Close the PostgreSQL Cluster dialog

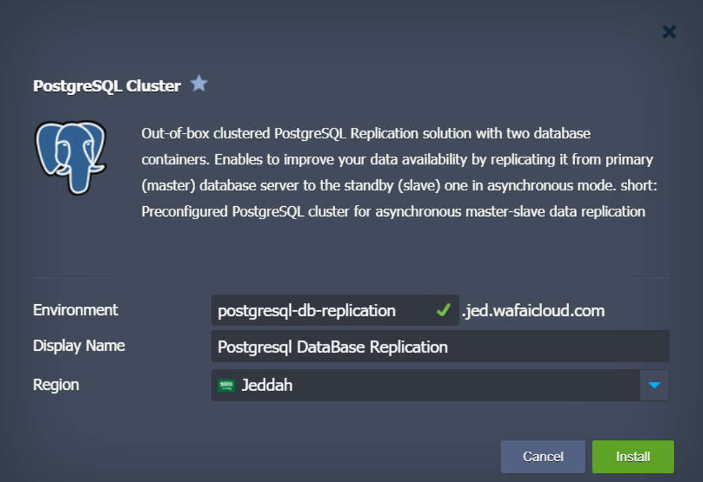669,32
